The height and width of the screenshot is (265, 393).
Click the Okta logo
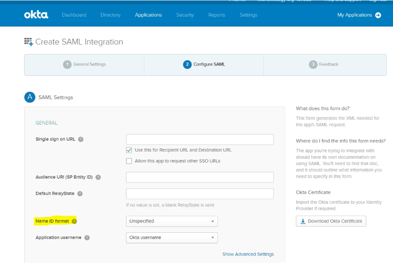click(x=36, y=15)
